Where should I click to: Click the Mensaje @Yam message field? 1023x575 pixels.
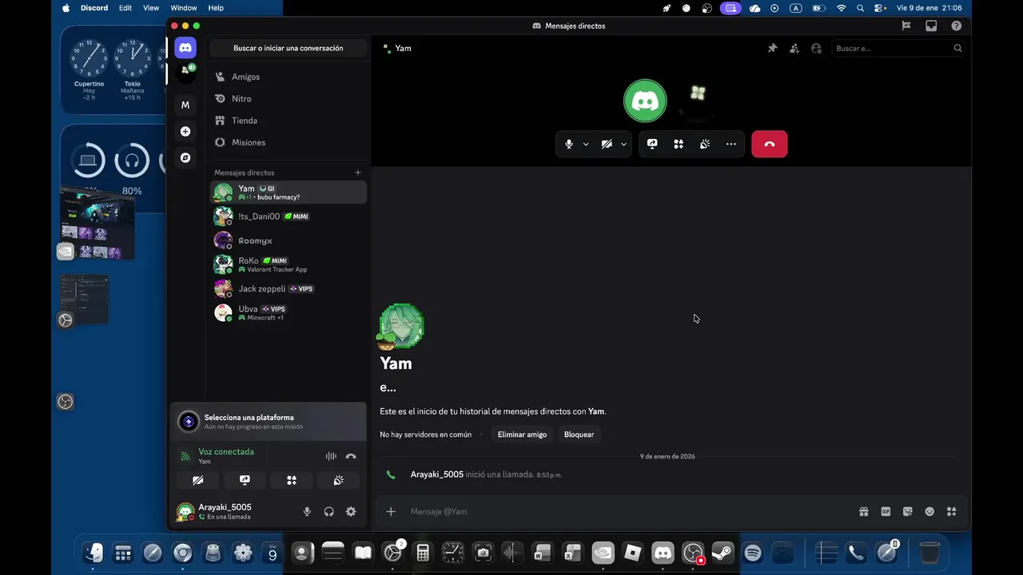(627, 512)
